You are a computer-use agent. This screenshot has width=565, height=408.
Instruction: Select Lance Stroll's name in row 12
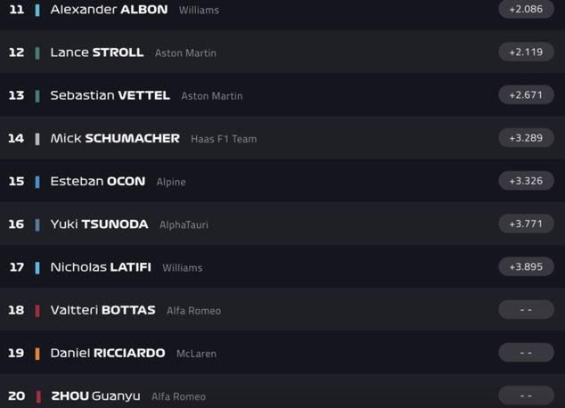[96, 53]
